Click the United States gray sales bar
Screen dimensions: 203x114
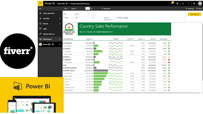(101, 71)
